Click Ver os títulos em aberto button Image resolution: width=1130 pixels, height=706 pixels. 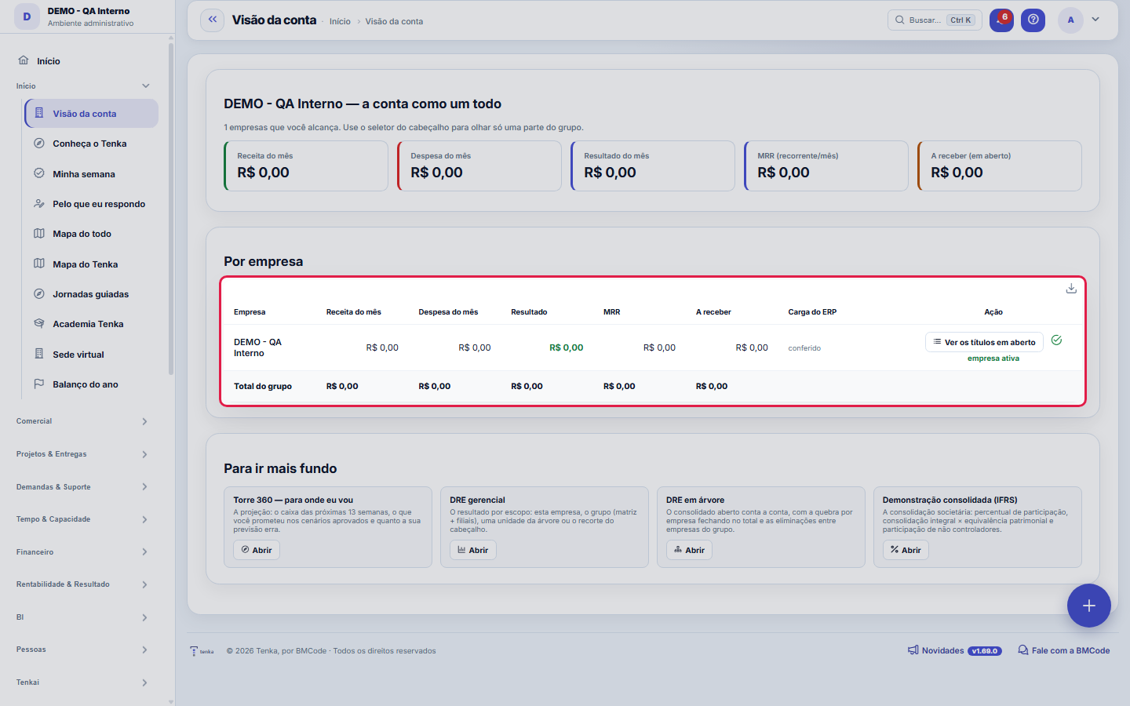tap(984, 342)
